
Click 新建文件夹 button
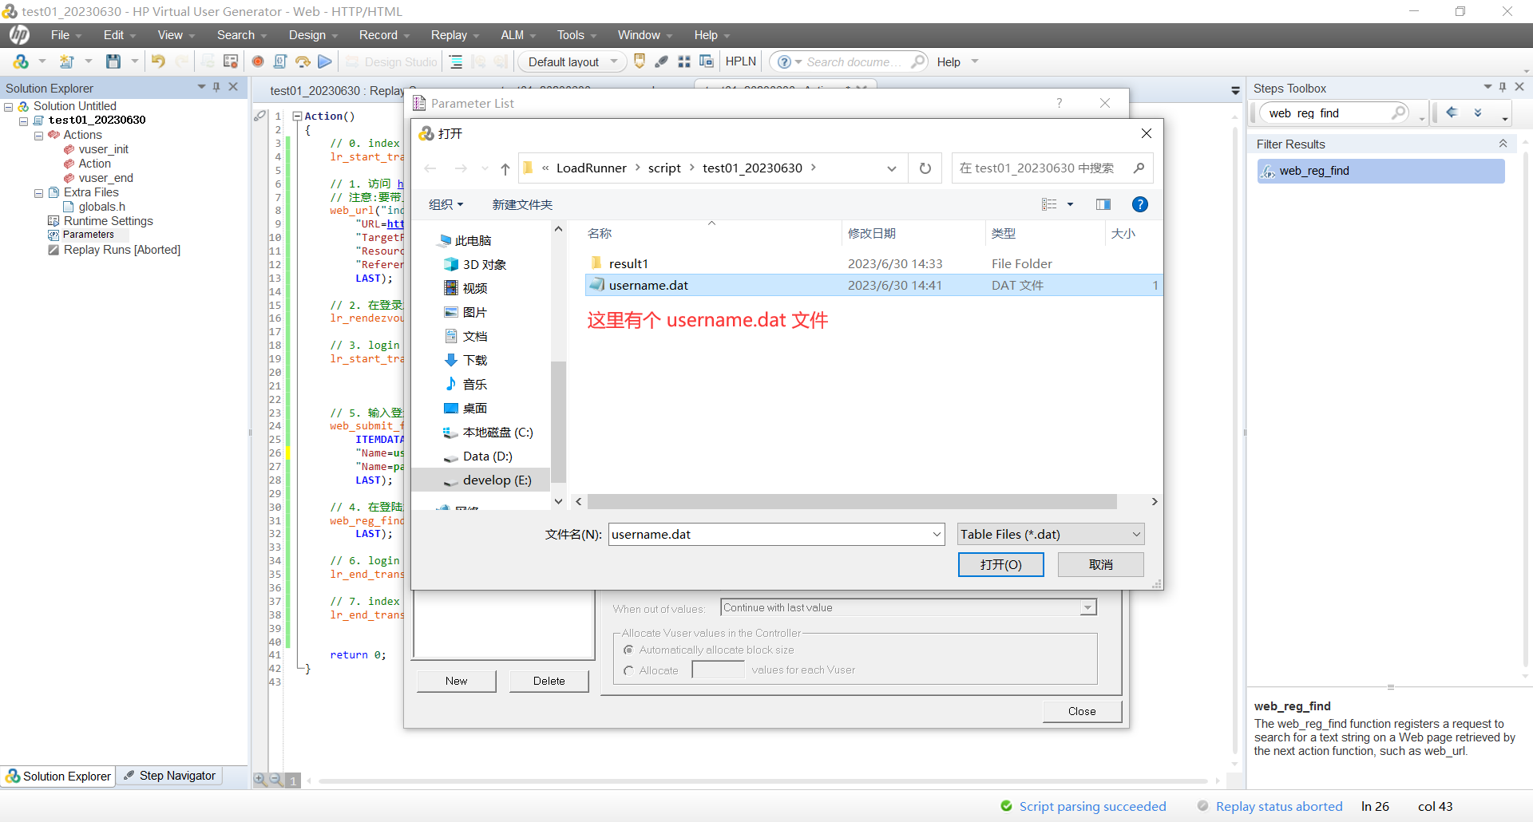click(522, 204)
